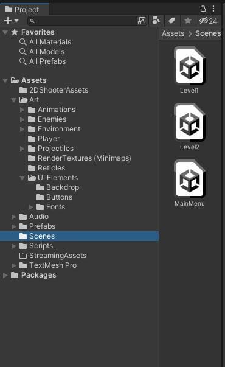This screenshot has width=225, height=367.
Task: Select the Projectiles folder
Action: tap(56, 149)
